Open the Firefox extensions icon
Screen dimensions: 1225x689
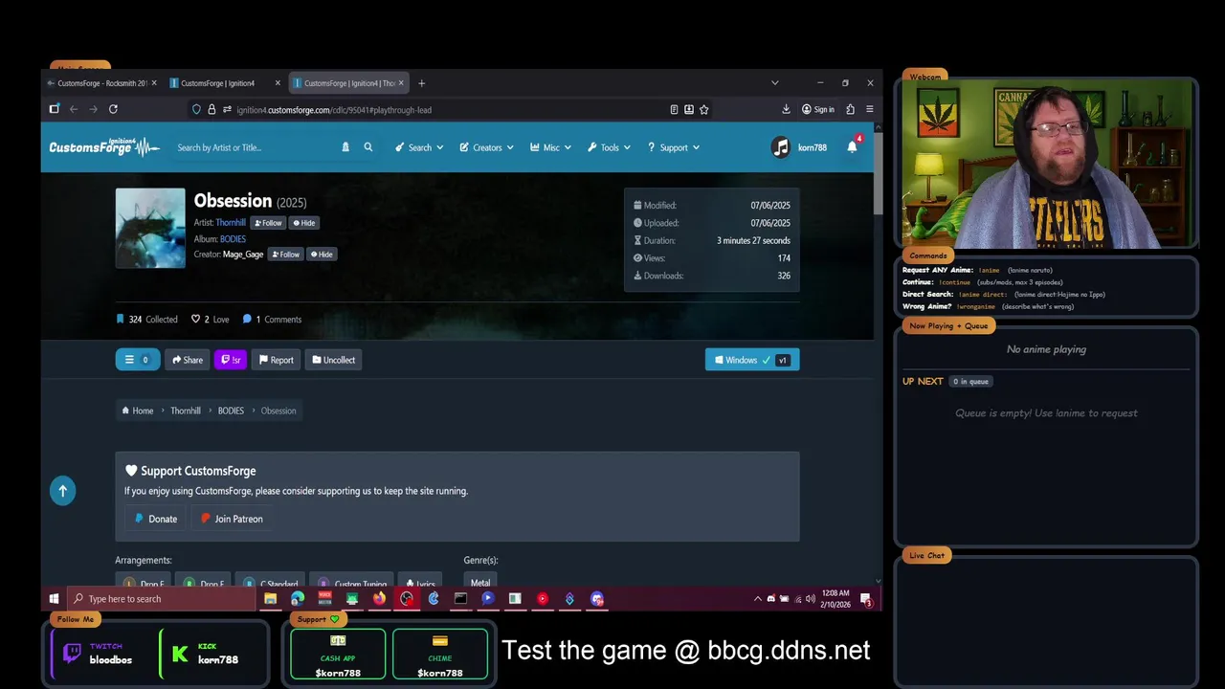point(850,109)
